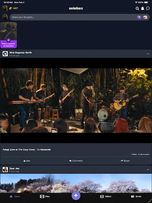Open Nine Degrees North profile picture
Viewport: 152px width, 203px height.
5,54
